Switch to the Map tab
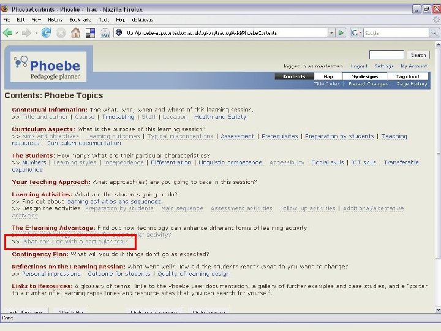Image resolution: width=441 pixels, height=331 pixels. click(328, 76)
